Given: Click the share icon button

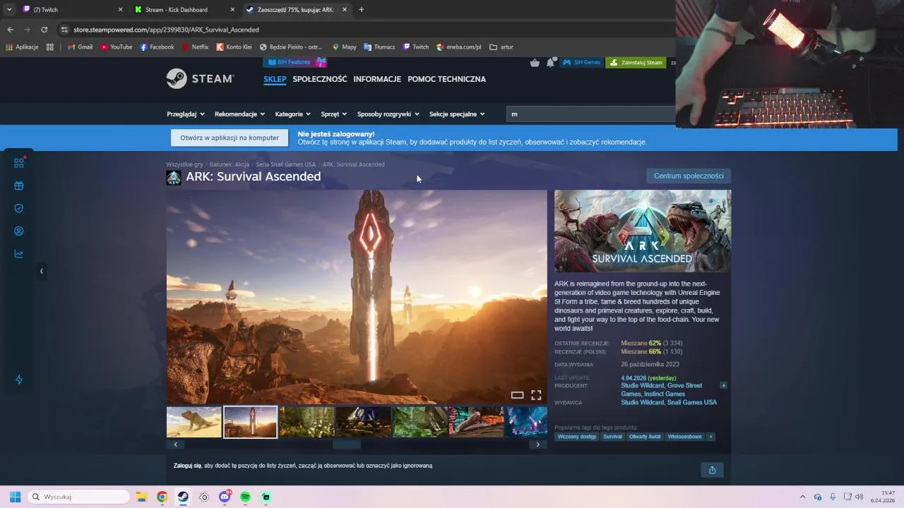Looking at the screenshot, I should point(712,470).
